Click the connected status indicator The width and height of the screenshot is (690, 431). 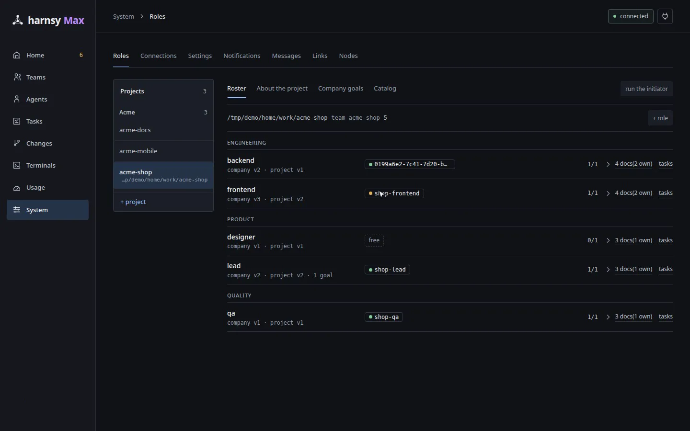pyautogui.click(x=631, y=16)
